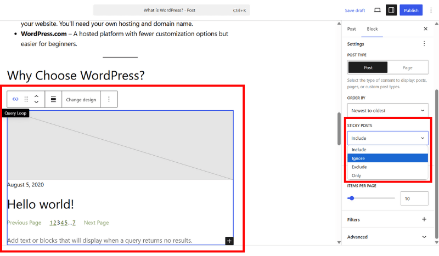
Task: Click the Filters panel header
Action: pyautogui.click(x=387, y=220)
